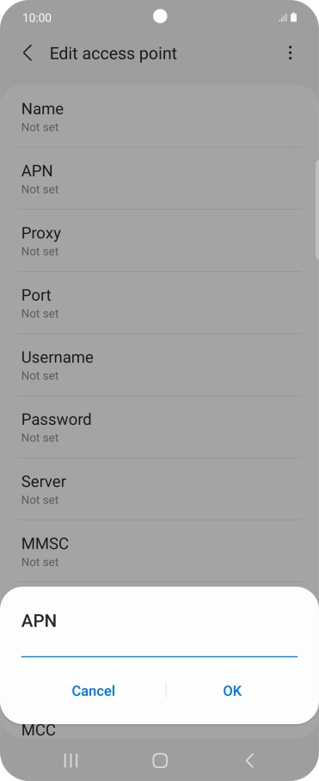Open the Password setting

pyautogui.click(x=159, y=427)
